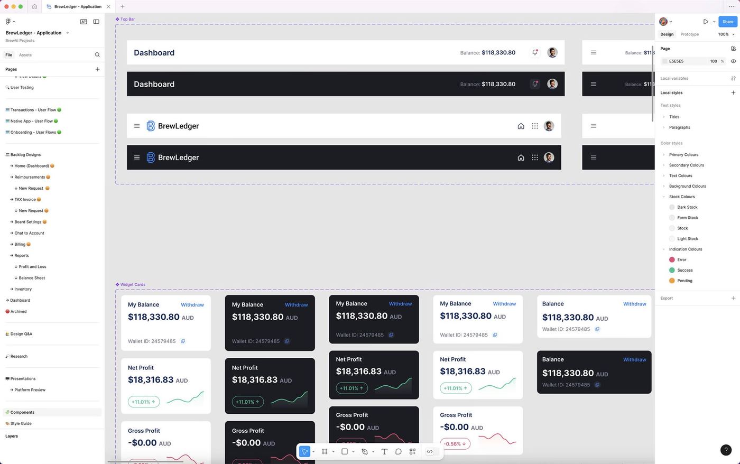This screenshot has height=464, width=740.
Task: Click the AT spell-check badge in left panel
Action: 84,22
